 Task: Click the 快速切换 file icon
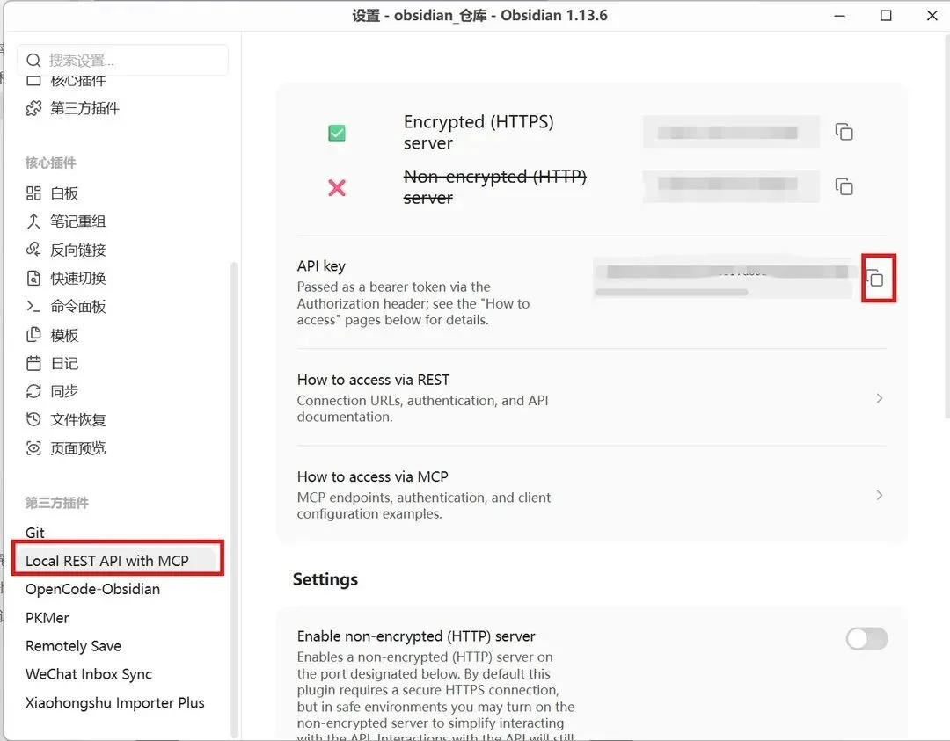(x=34, y=278)
